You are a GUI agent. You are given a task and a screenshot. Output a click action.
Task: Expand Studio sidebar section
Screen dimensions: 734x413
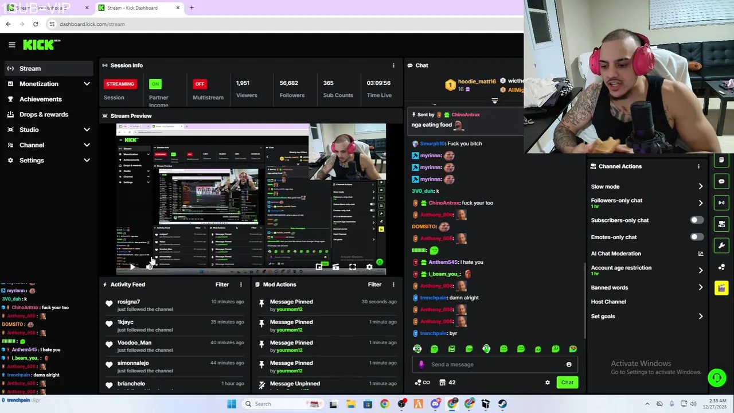pos(87,130)
